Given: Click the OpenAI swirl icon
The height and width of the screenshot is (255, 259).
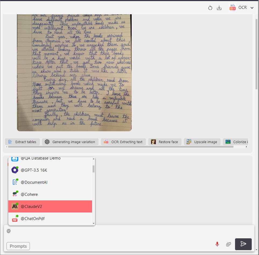Looking at the screenshot, I should tap(47, 142).
